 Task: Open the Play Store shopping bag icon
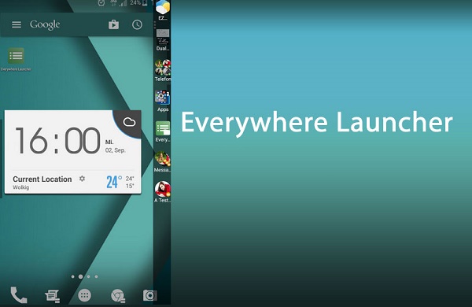(x=113, y=24)
